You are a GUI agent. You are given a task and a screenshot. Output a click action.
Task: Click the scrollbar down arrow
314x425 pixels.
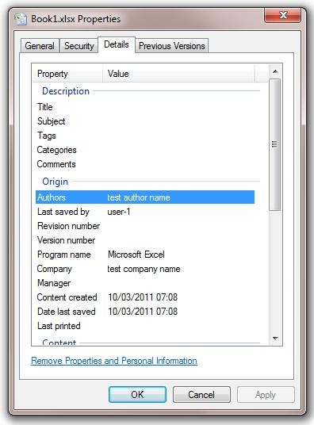pyautogui.click(x=275, y=338)
